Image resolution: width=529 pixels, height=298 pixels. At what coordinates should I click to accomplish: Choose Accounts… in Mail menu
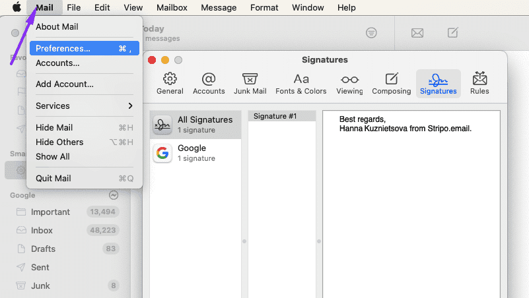point(85,63)
